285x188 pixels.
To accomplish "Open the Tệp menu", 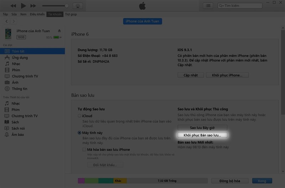I will click(5, 14).
